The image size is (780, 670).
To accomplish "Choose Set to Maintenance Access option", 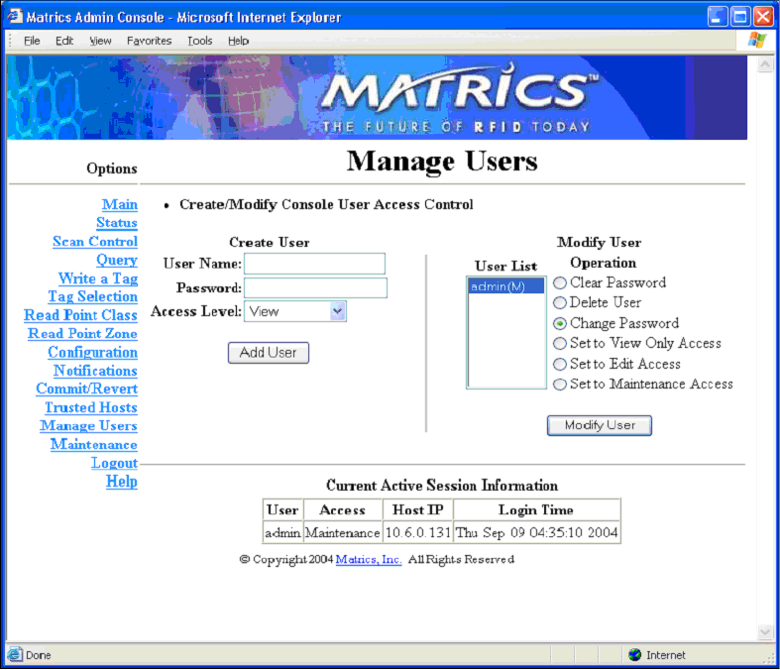I will [560, 385].
